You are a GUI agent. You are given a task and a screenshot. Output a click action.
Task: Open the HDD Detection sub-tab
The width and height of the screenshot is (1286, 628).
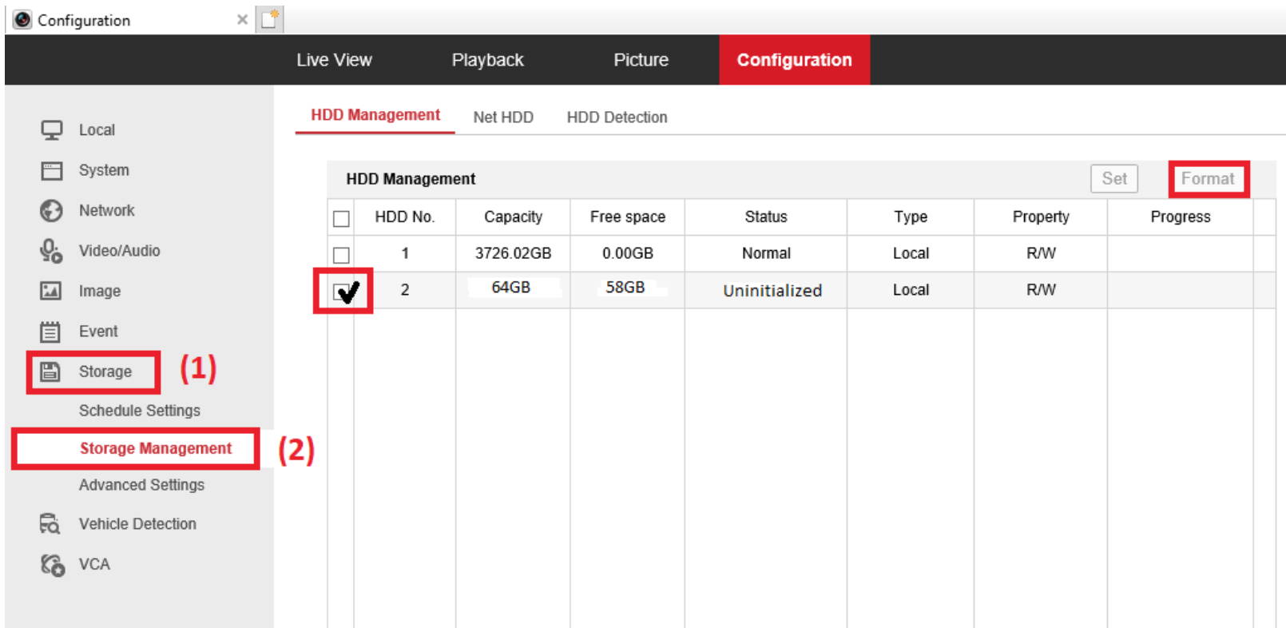[617, 117]
